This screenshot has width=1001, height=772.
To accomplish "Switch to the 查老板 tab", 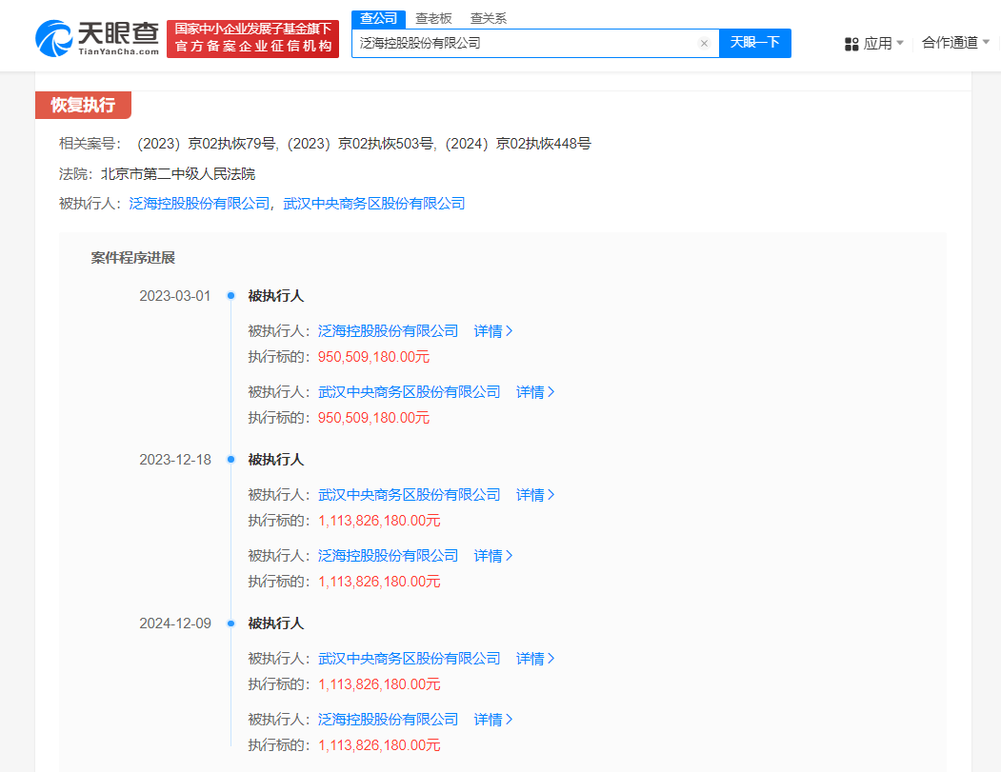I will (433, 18).
